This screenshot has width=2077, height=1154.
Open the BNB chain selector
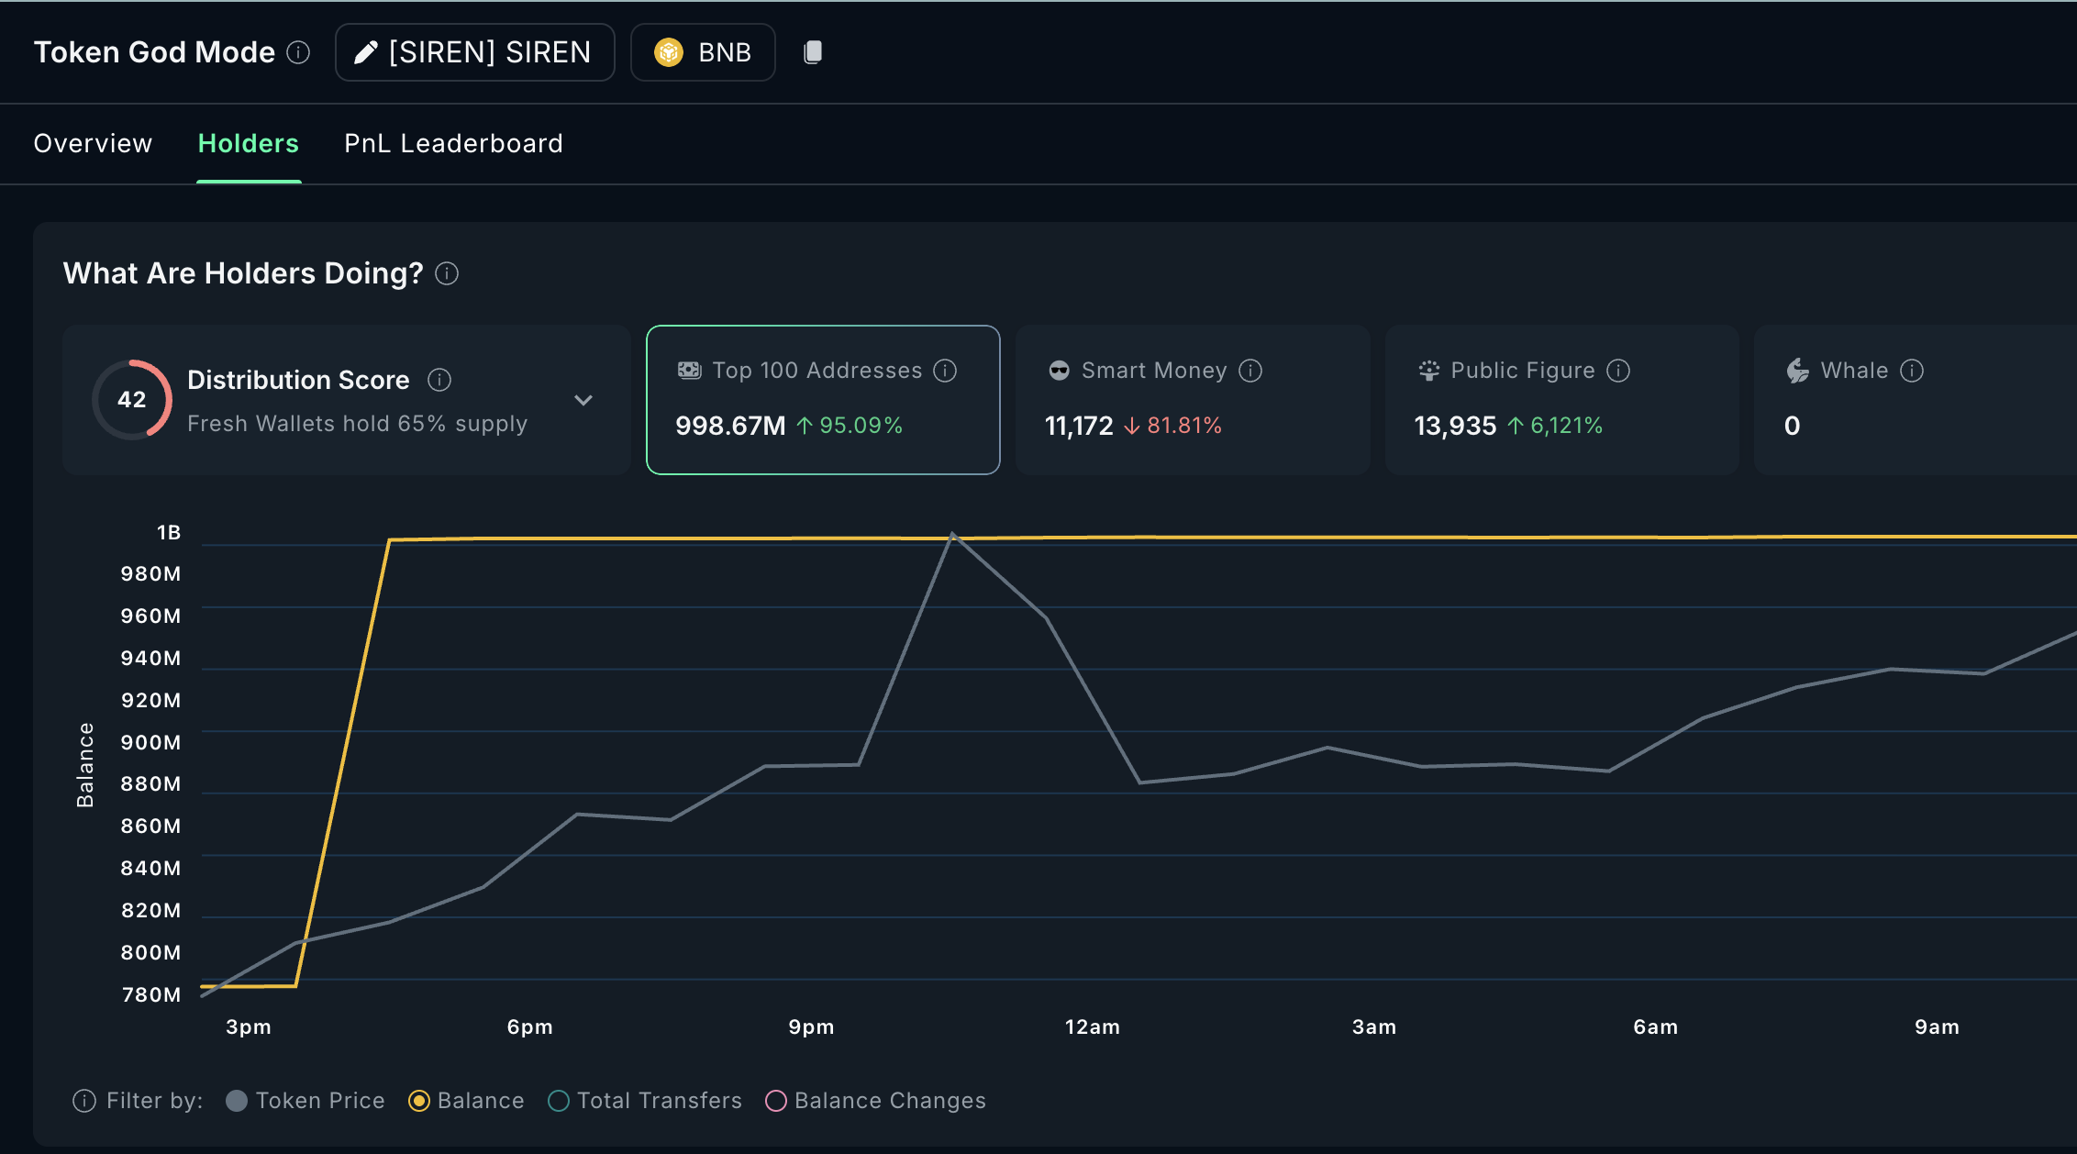(703, 52)
